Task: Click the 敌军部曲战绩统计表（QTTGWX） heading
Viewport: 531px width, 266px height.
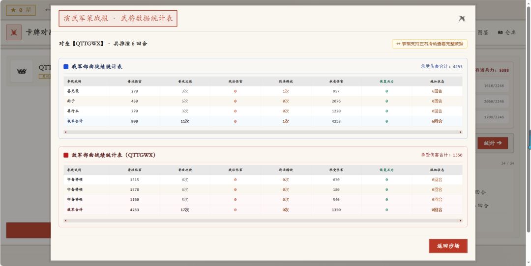Action: pyautogui.click(x=114, y=155)
